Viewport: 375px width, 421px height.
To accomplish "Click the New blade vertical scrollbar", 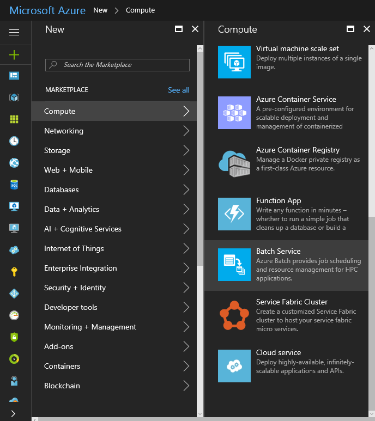I will click(x=200, y=158).
